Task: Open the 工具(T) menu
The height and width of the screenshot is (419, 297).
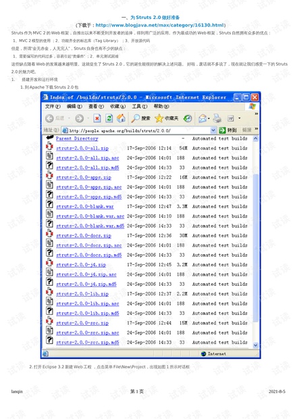Action: point(139,106)
